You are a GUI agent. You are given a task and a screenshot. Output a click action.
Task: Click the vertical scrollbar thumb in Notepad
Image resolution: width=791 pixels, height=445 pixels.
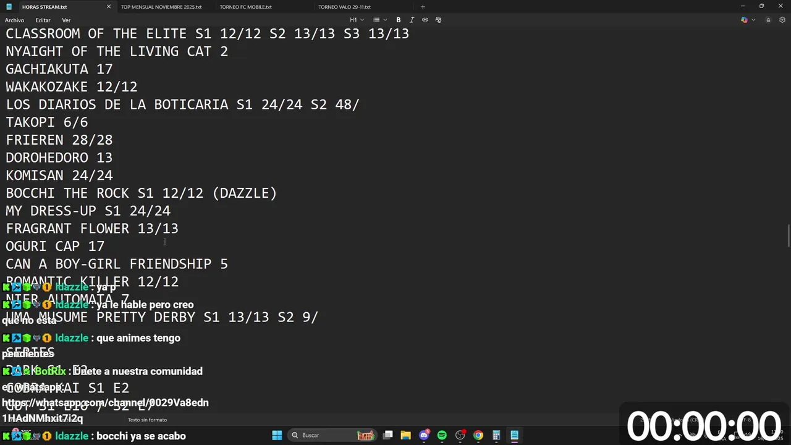pyautogui.click(x=789, y=235)
